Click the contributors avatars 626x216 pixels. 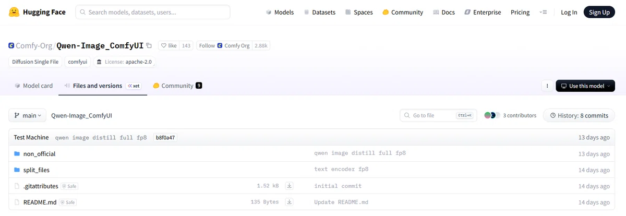[x=492, y=115]
